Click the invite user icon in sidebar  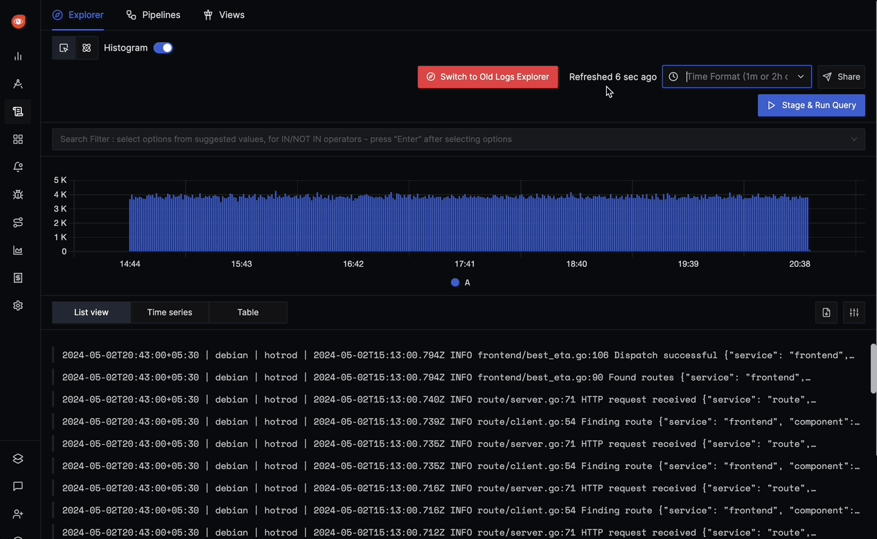(18, 514)
